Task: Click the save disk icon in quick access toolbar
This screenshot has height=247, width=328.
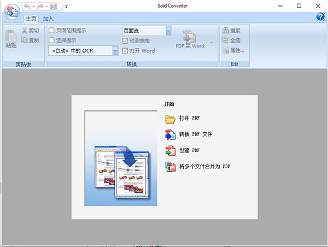Action: (54, 7)
